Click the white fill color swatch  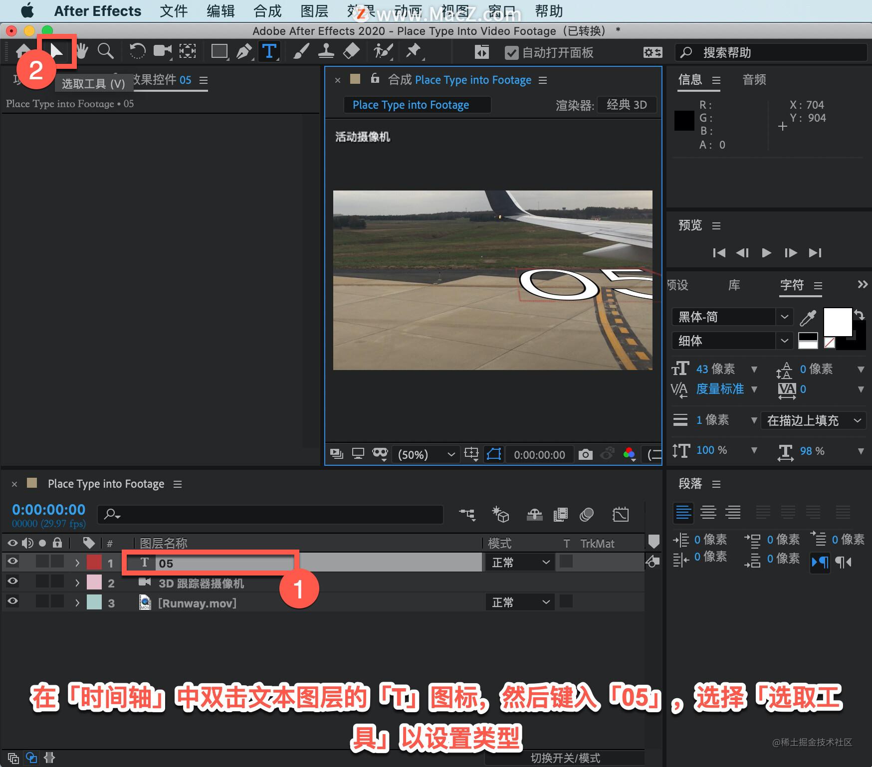[x=837, y=322]
